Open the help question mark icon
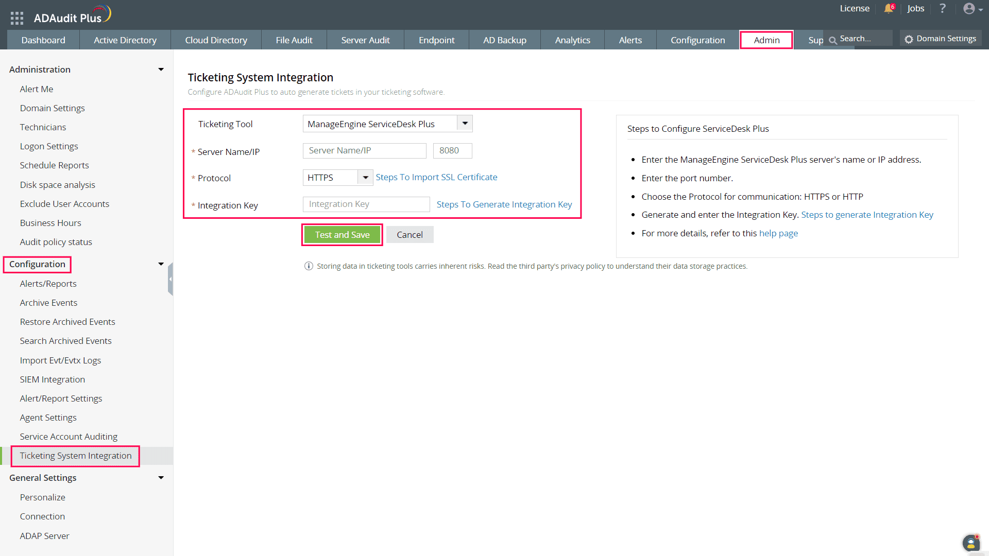989x556 pixels. 942,9
